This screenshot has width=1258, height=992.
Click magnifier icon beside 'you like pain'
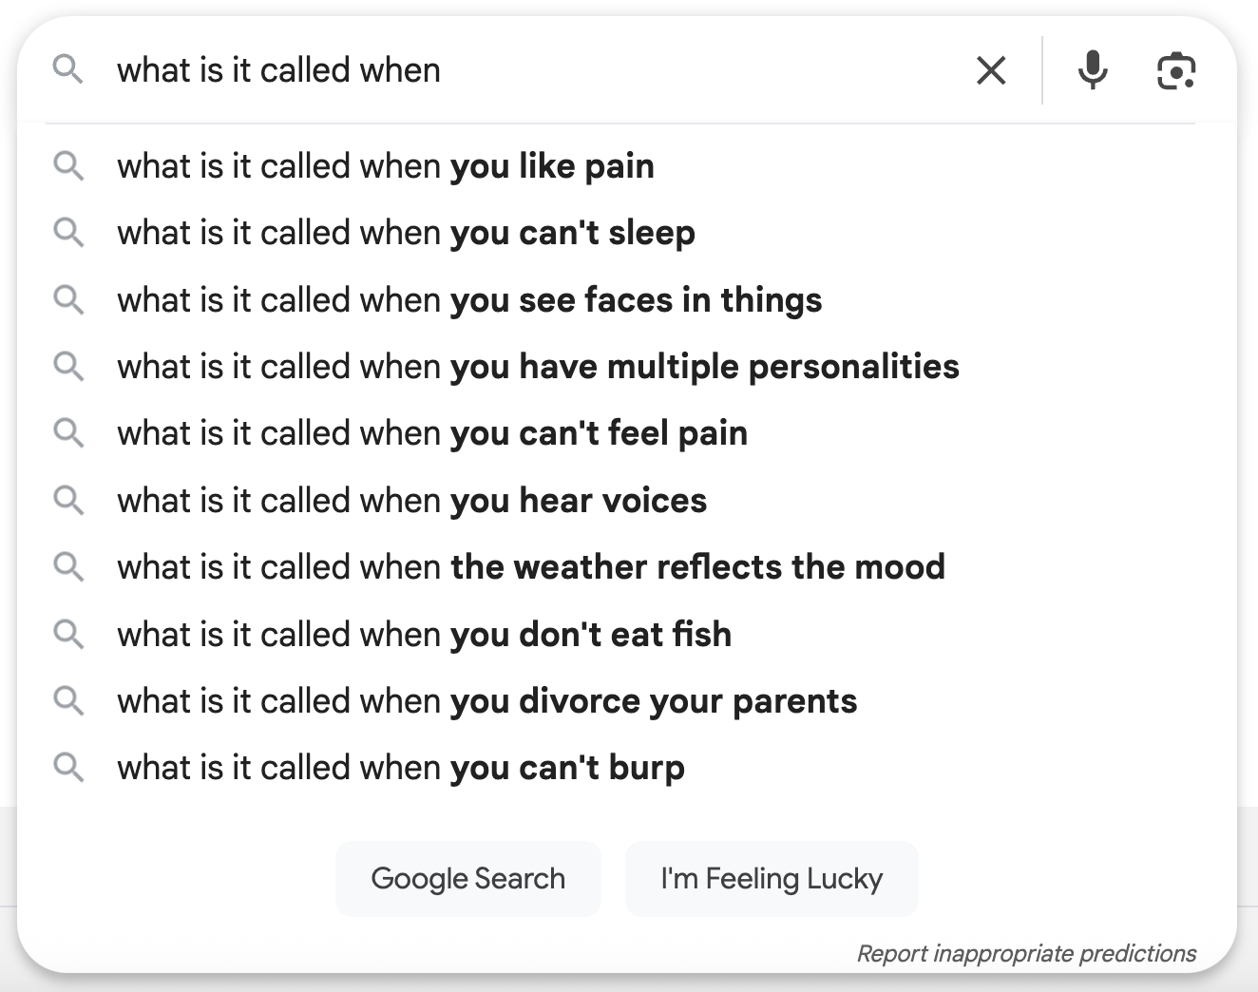pos(67,166)
